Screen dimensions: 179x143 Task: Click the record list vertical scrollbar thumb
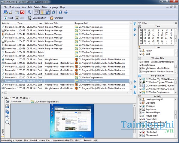[x=131, y=83]
